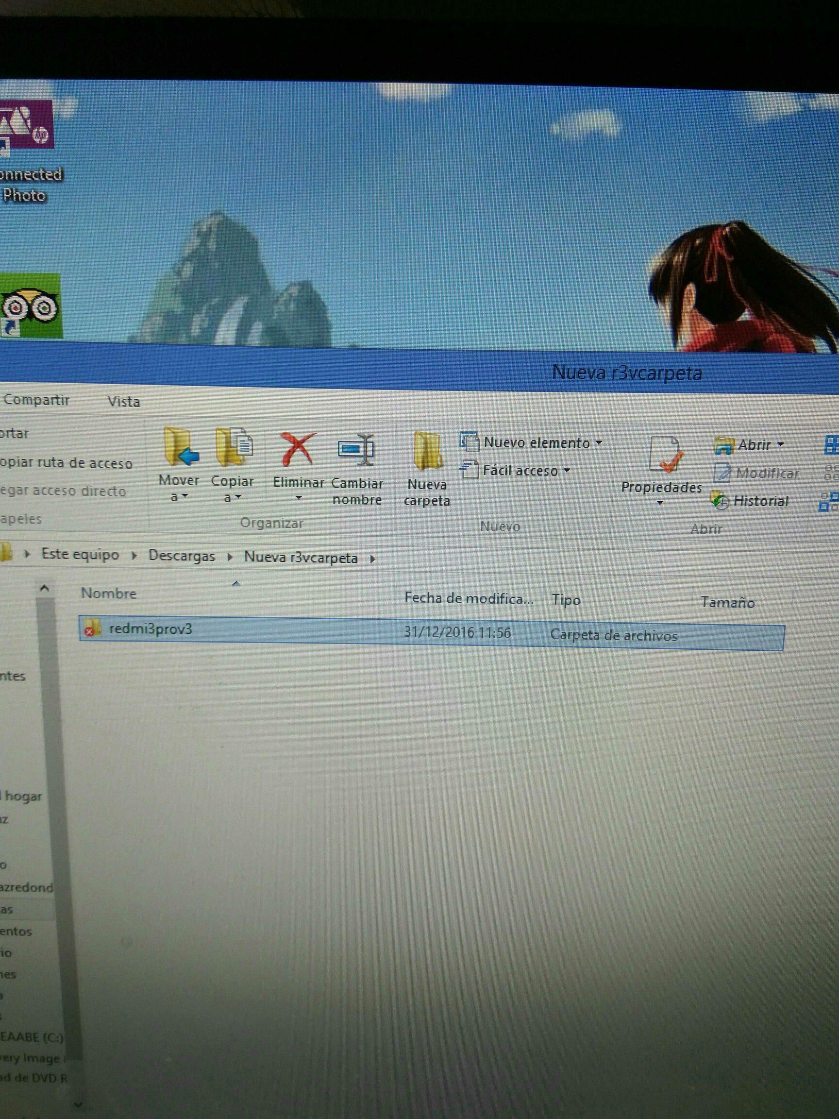
Task: Click the Carpeta de archivos type cell
Action: click(613, 635)
